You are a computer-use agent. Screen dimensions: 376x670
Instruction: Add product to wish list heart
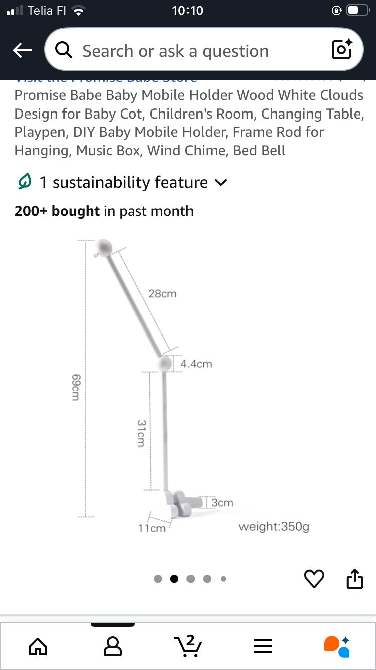pos(314,579)
